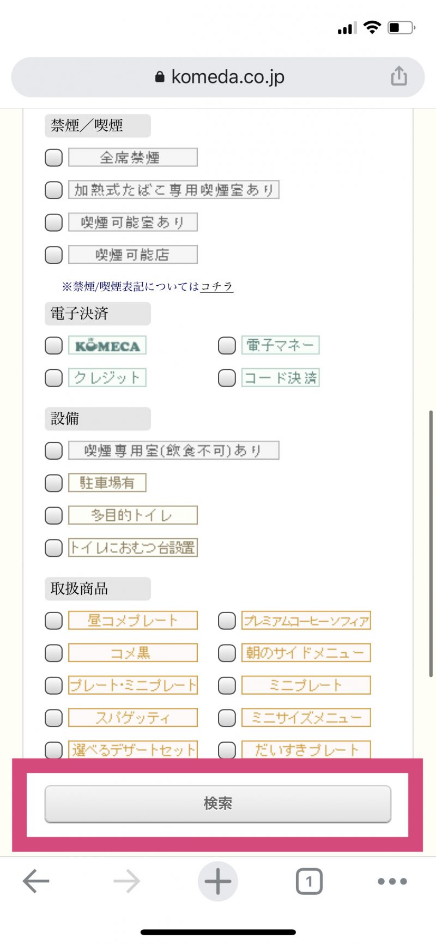Screen dimensions: 436x944
Task: Check the 昼コメプレート option
Action: click(53, 621)
